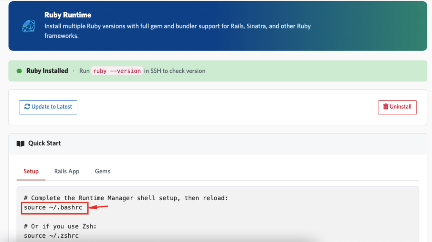Click the Complete the Runtime Manager comment line
The image size is (432, 242).
click(x=126, y=198)
